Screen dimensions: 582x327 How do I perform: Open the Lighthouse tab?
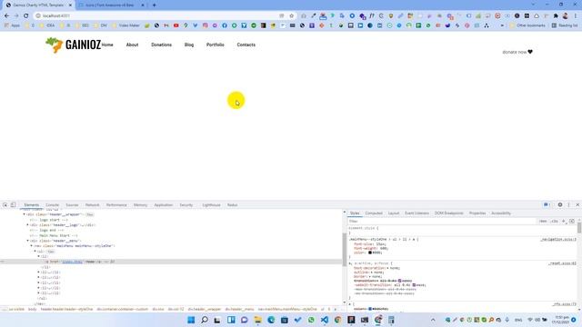[x=211, y=205]
